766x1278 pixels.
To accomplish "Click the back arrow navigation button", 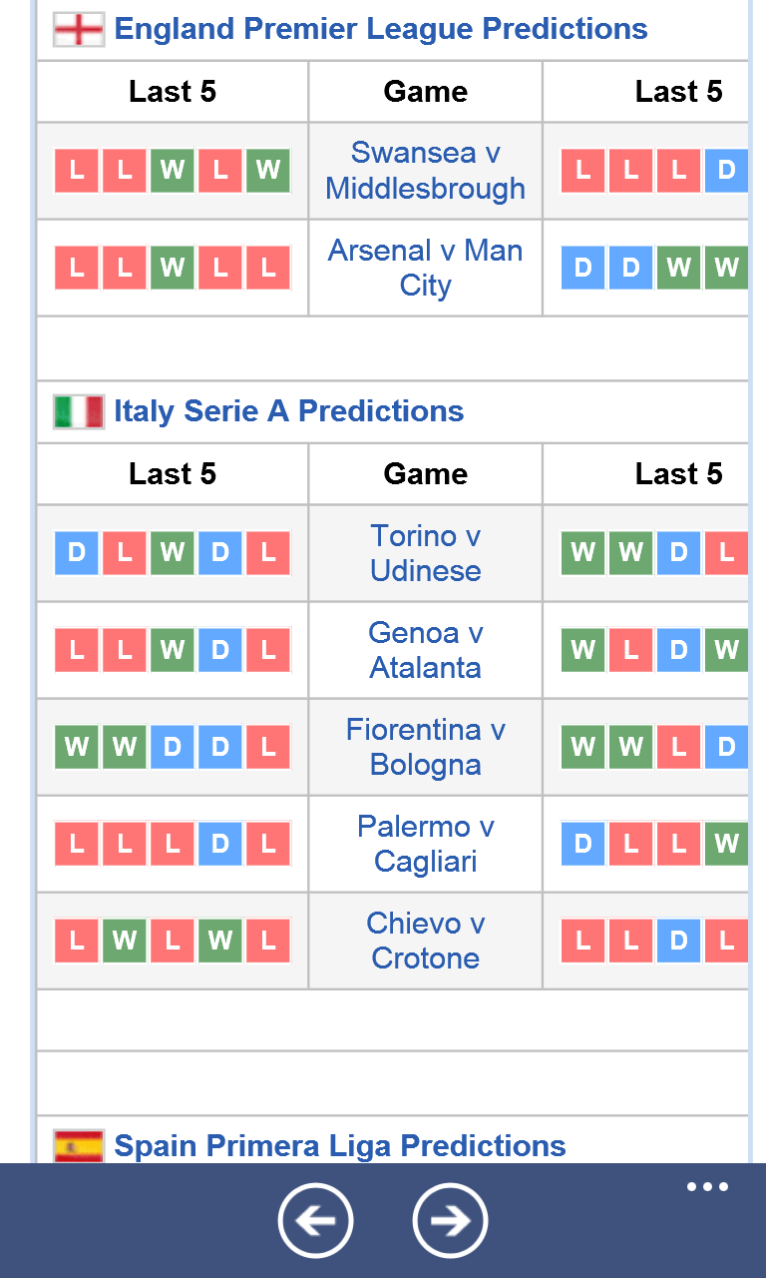I will [x=315, y=1220].
